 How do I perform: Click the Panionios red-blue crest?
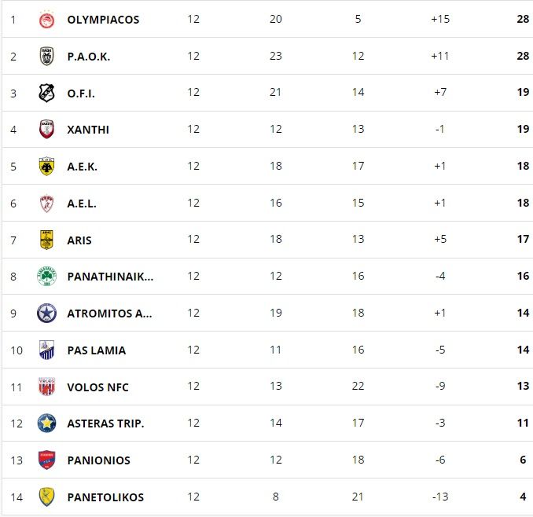(46, 460)
